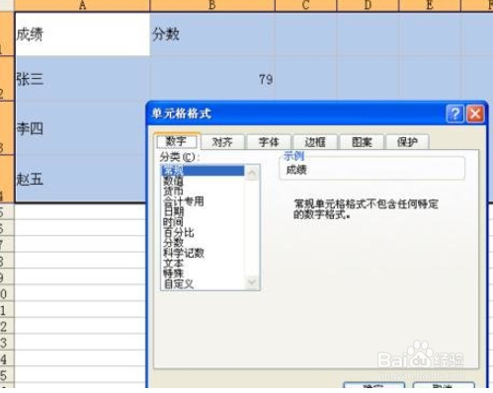Click category list scroll up arrow
Viewport: 493px width, 393px height.
point(252,173)
